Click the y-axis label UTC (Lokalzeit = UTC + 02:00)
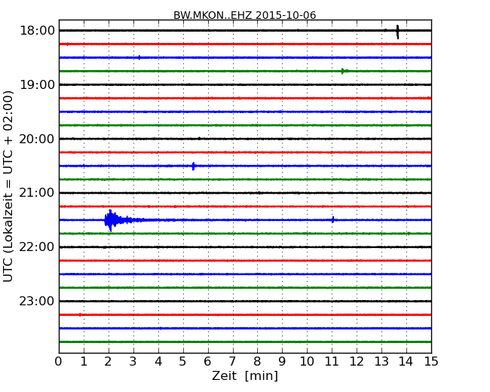 coord(8,186)
